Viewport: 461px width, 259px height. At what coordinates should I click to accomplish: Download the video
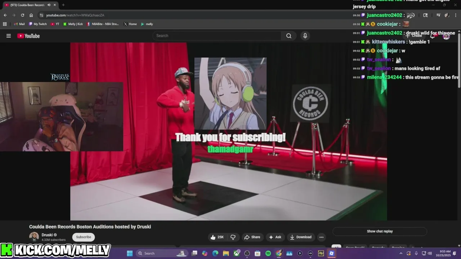301,237
